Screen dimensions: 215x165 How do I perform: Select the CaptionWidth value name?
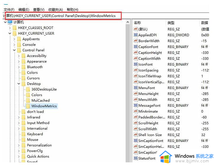pos(150,59)
